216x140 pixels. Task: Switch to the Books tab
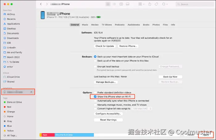click(146, 25)
